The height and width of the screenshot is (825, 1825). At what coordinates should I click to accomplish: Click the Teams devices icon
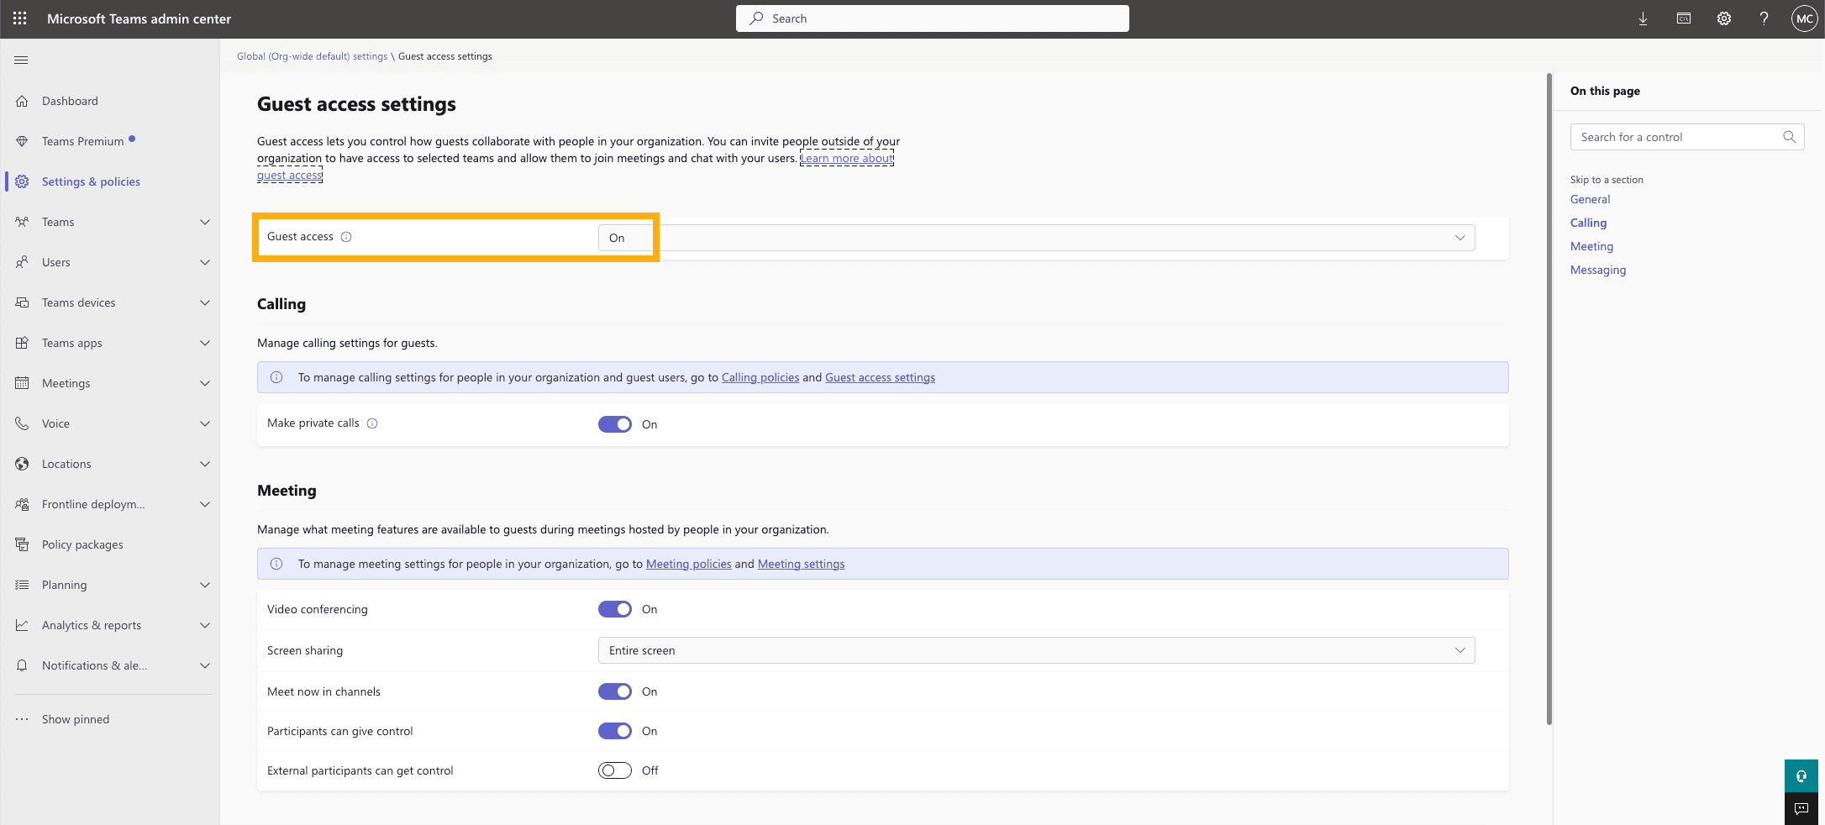[22, 302]
